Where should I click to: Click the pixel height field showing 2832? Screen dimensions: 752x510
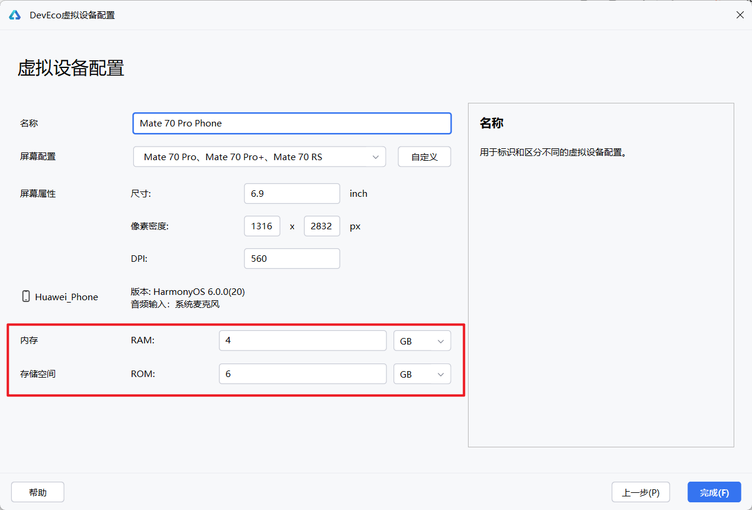[322, 226]
